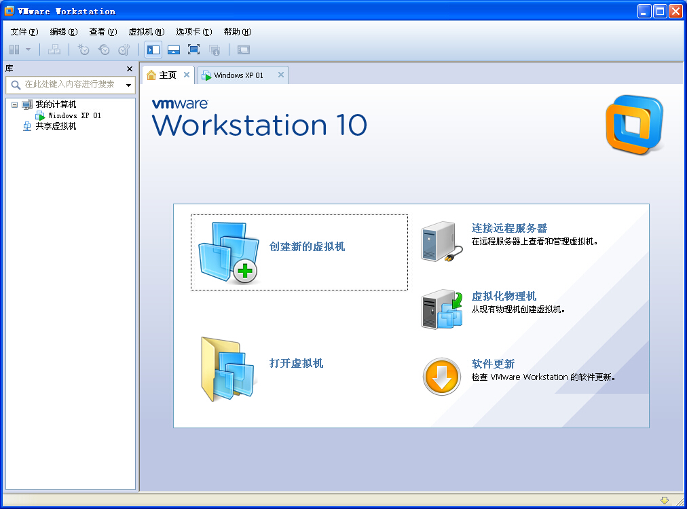Click the unity mode toolbar icon
687x509 pixels.
coord(213,50)
